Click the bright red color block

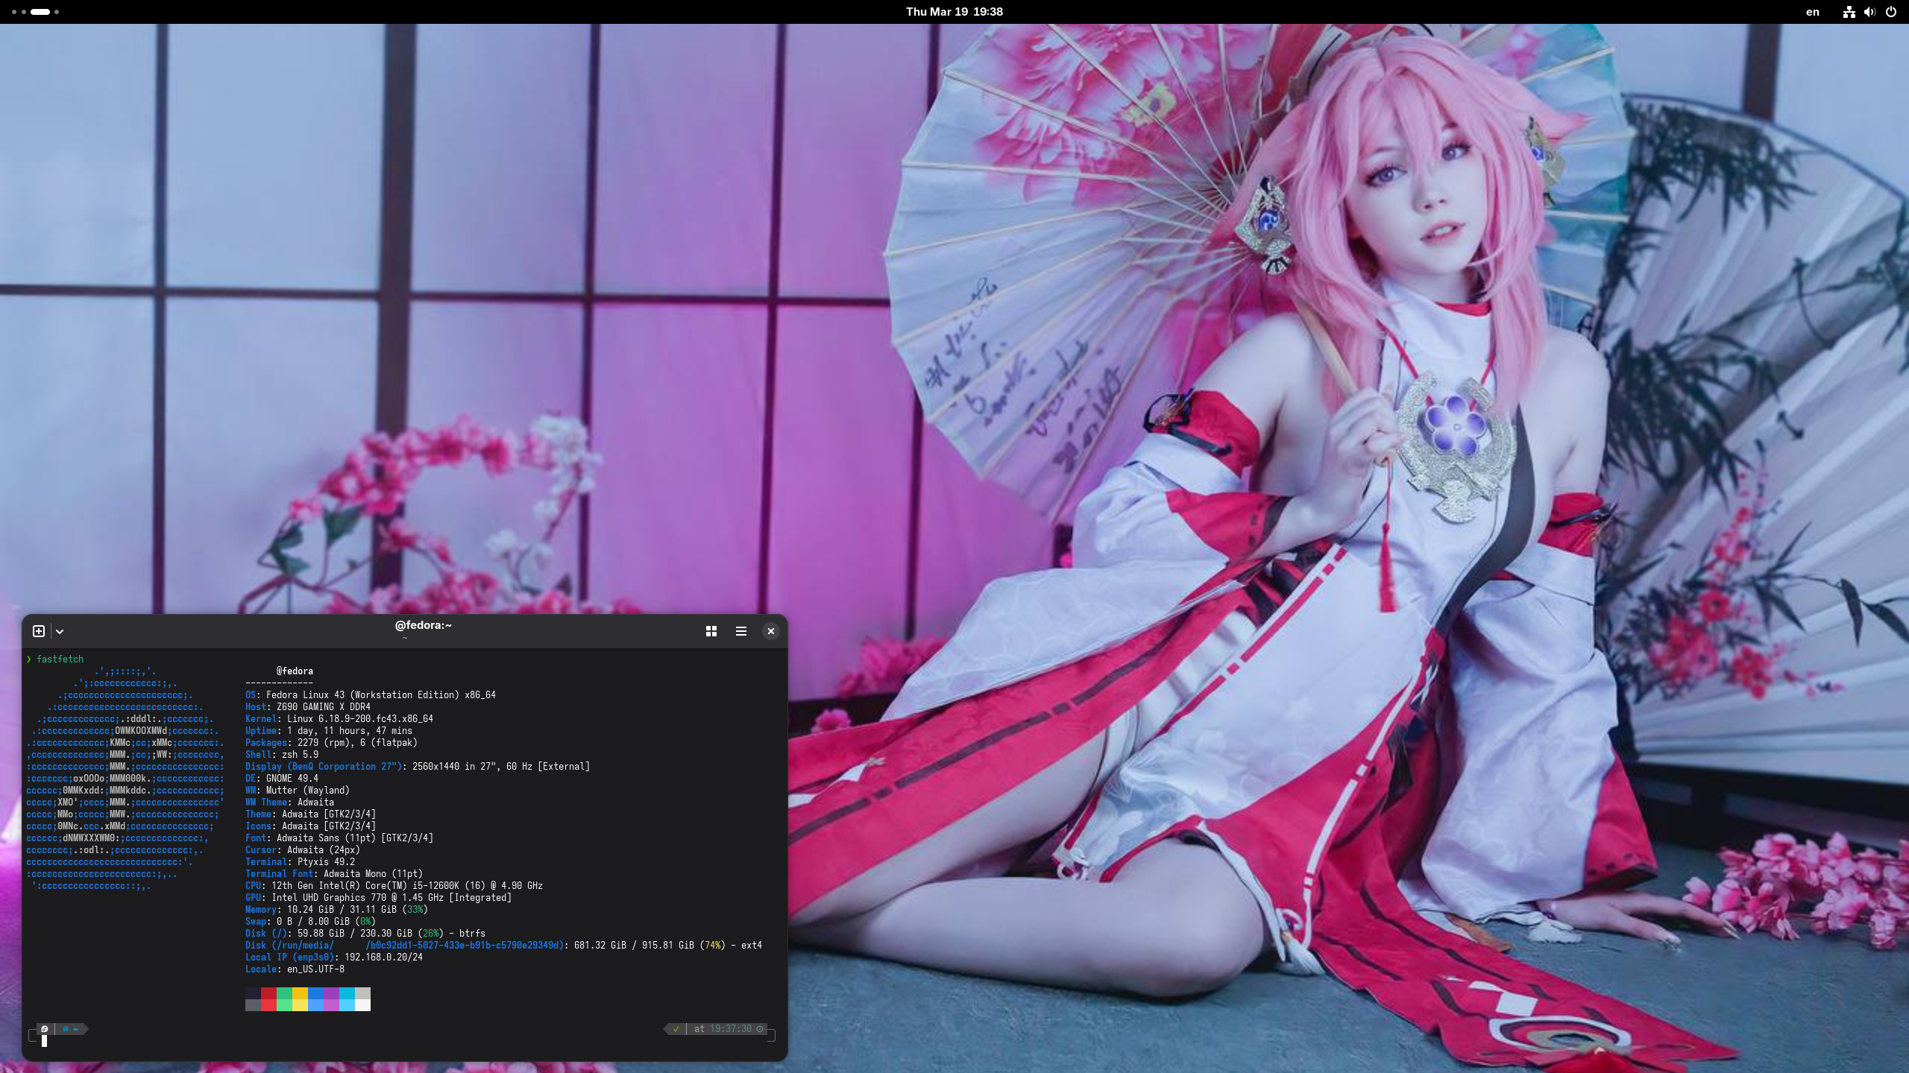268,1005
